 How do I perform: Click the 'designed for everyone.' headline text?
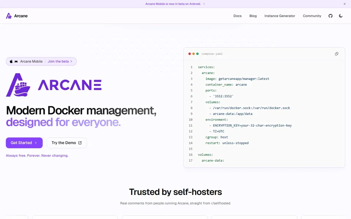click(63, 122)
